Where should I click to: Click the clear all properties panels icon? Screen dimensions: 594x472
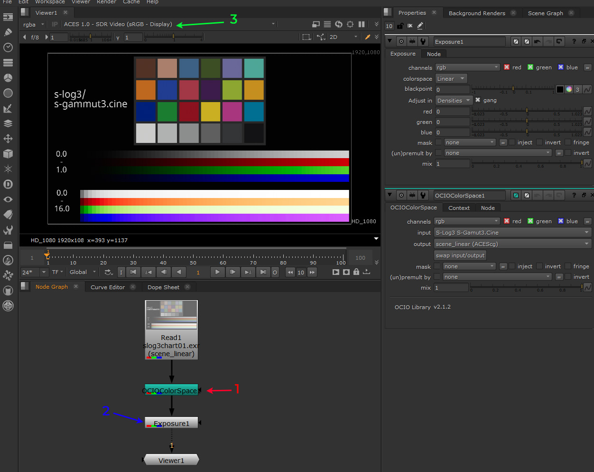point(410,26)
